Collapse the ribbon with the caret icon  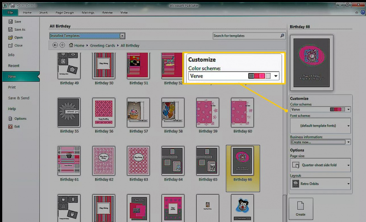pos(357,12)
